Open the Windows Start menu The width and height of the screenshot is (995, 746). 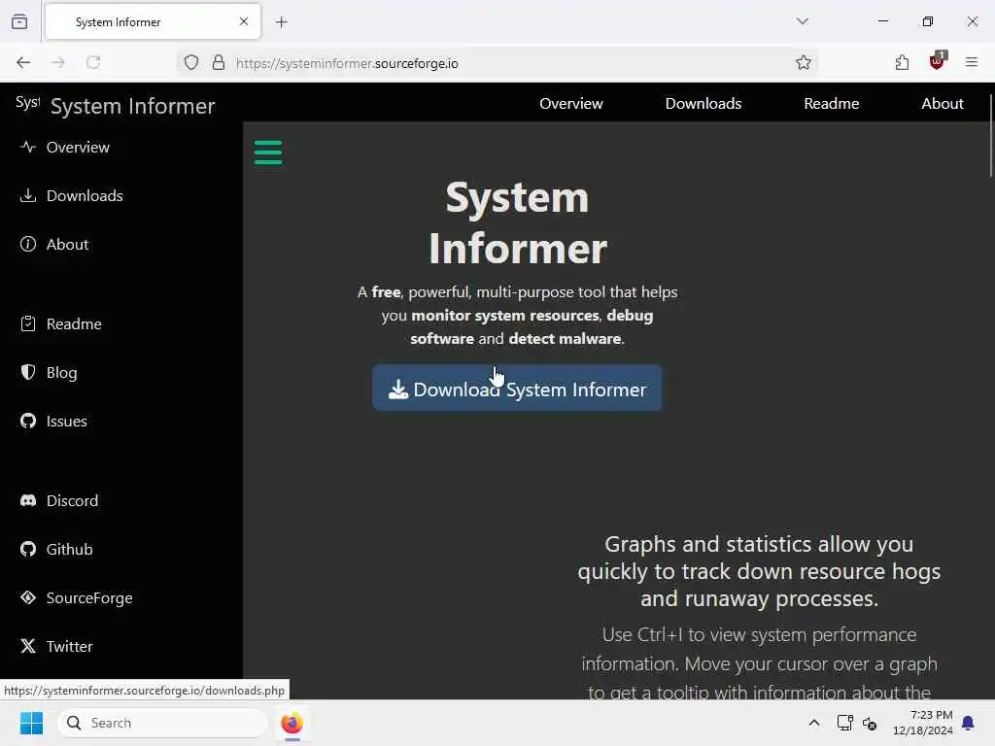click(x=31, y=723)
